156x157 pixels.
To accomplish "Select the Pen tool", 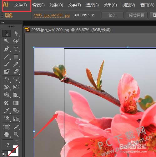I will (x=7, y=49).
